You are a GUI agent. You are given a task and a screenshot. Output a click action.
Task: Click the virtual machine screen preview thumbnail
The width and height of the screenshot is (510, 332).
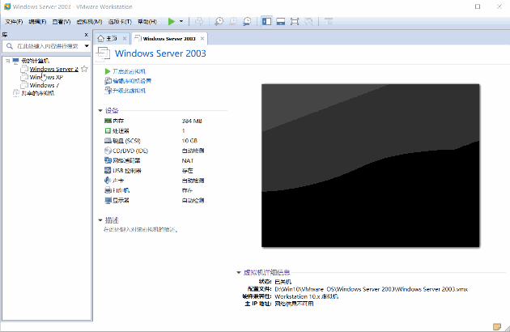tap(371, 165)
